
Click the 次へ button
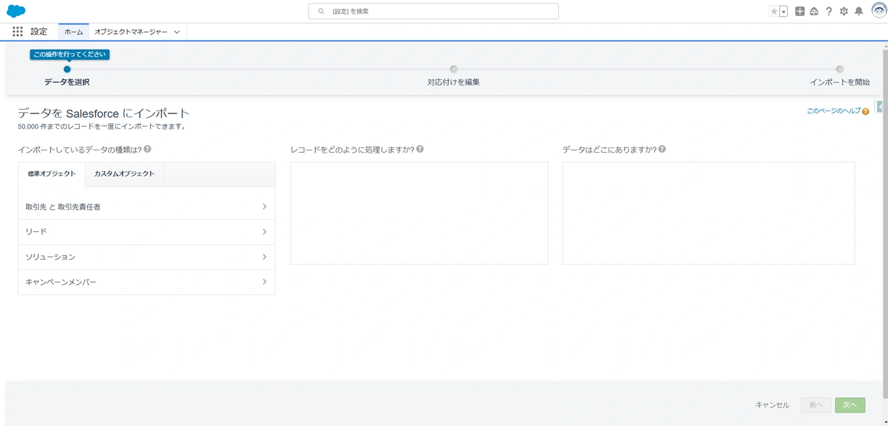(x=850, y=405)
